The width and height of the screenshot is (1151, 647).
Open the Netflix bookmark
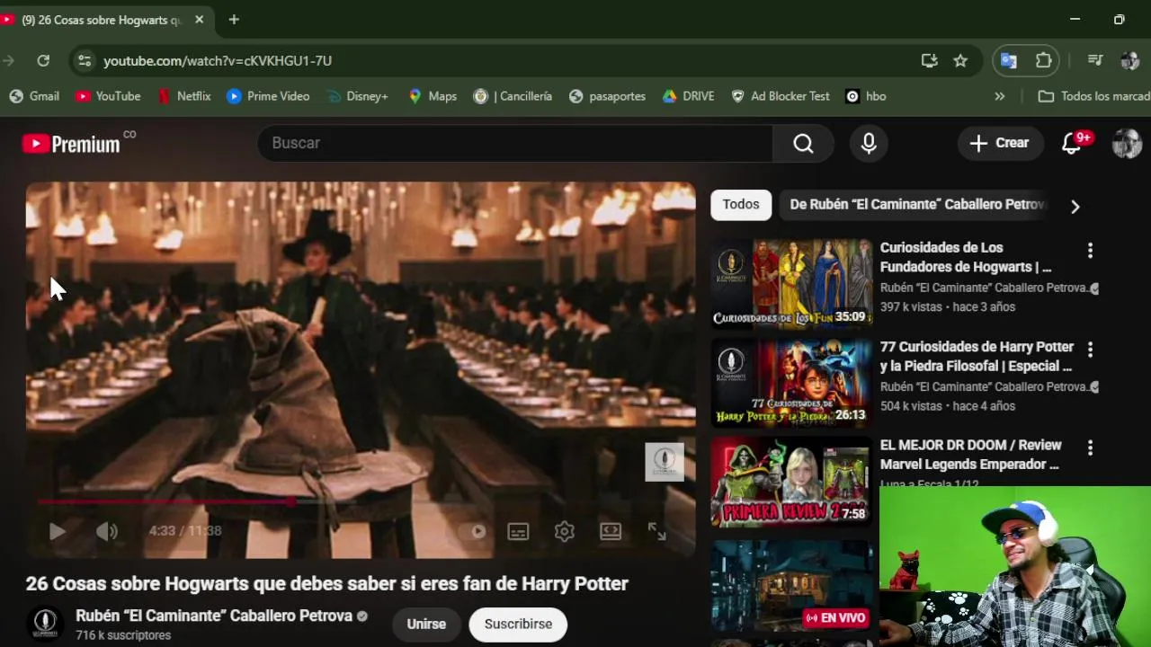183,96
